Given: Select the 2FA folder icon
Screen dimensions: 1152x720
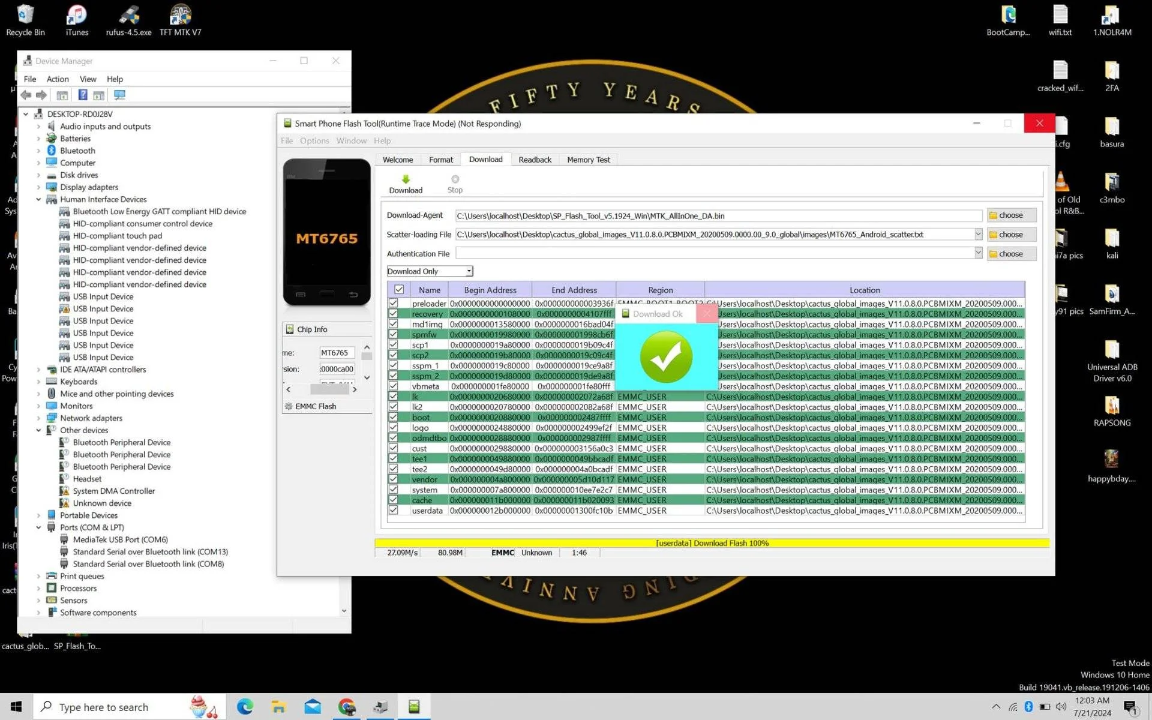Looking at the screenshot, I should [x=1112, y=76].
